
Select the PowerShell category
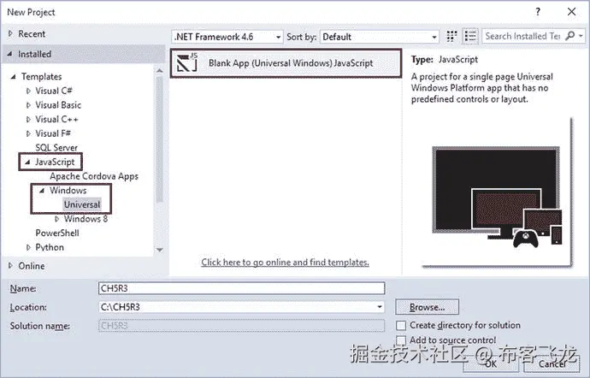coord(57,233)
